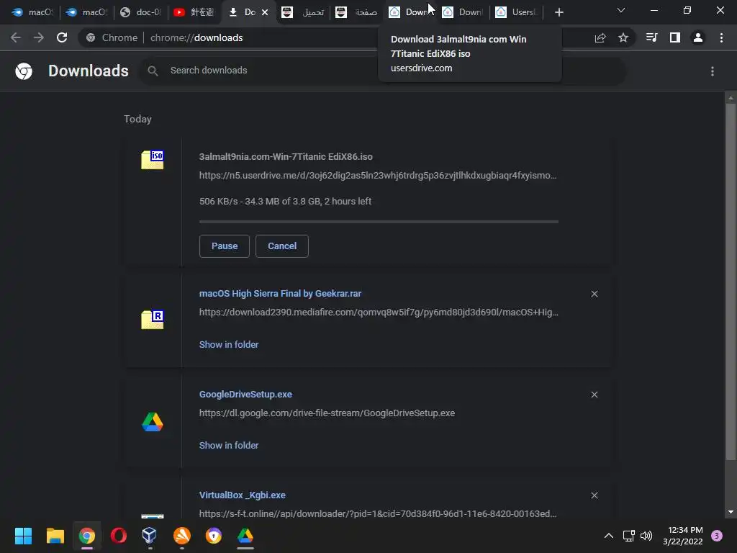The image size is (737, 553).
Task: Click the Google Drive file icon
Action: 153,422
